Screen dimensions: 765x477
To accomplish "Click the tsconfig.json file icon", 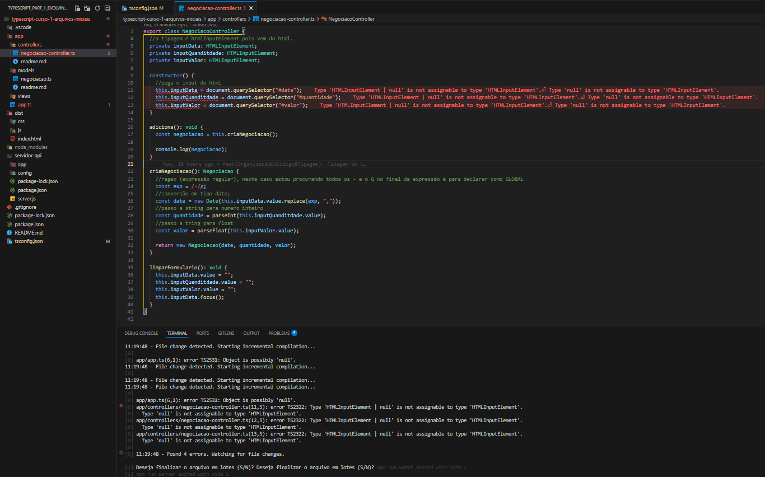I will pyautogui.click(x=124, y=8).
